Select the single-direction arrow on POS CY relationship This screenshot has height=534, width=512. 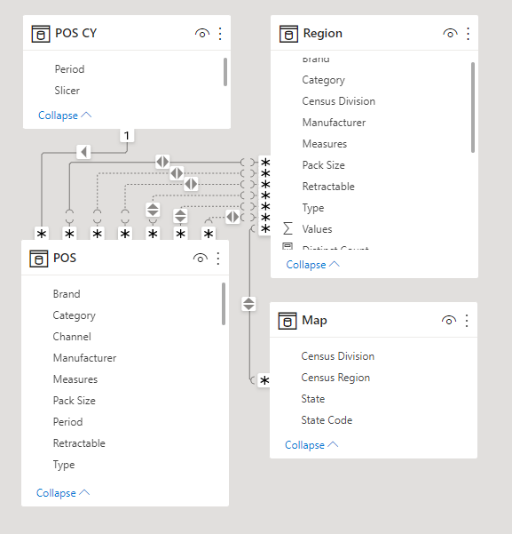[83, 152]
